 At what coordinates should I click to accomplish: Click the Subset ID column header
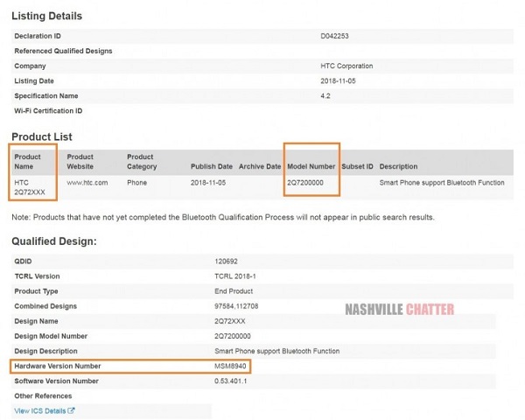[x=357, y=166]
